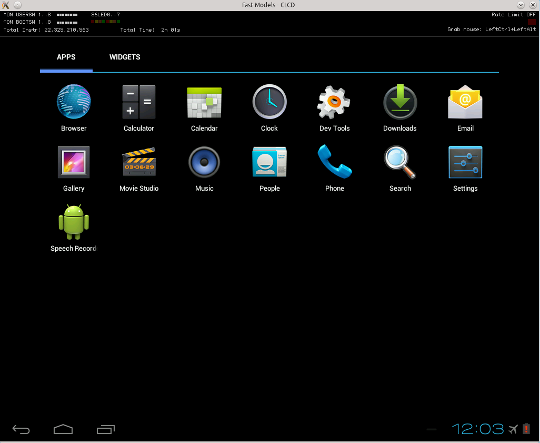
Task: Open the Gallery
Action: (x=73, y=162)
